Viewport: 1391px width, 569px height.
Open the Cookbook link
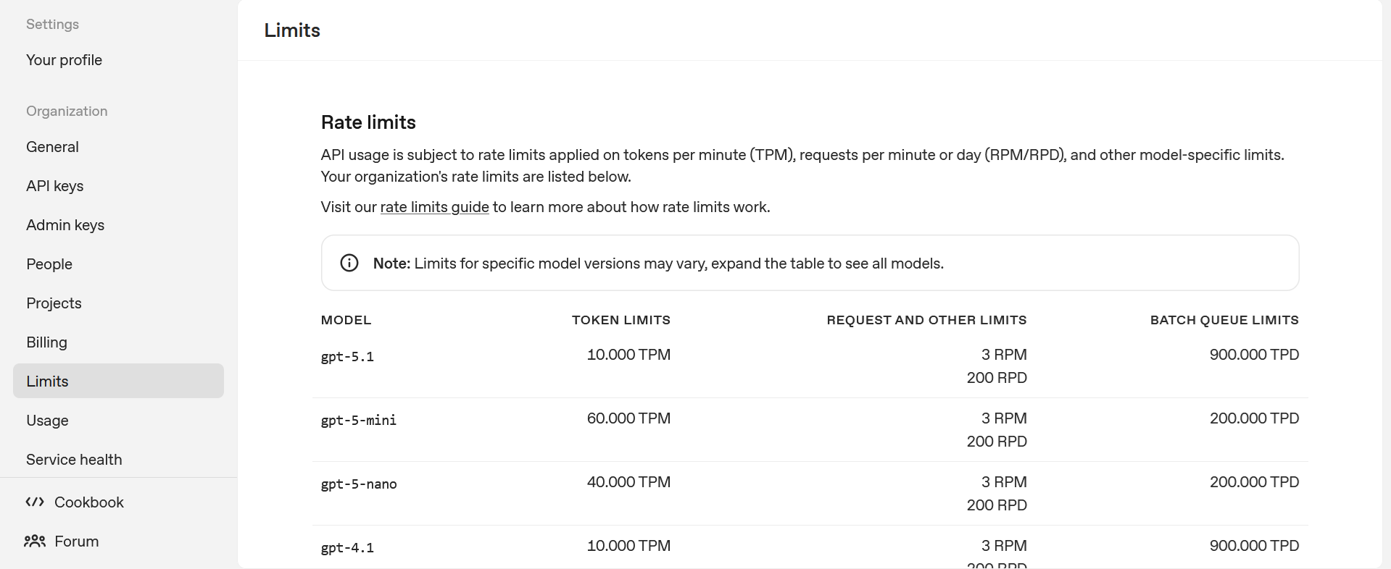89,502
